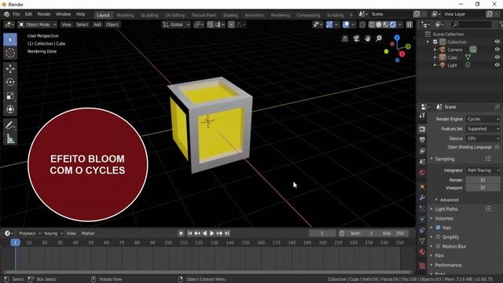This screenshot has width=503, height=283.
Task: Hide the Cube in outliner
Action: pos(497,57)
